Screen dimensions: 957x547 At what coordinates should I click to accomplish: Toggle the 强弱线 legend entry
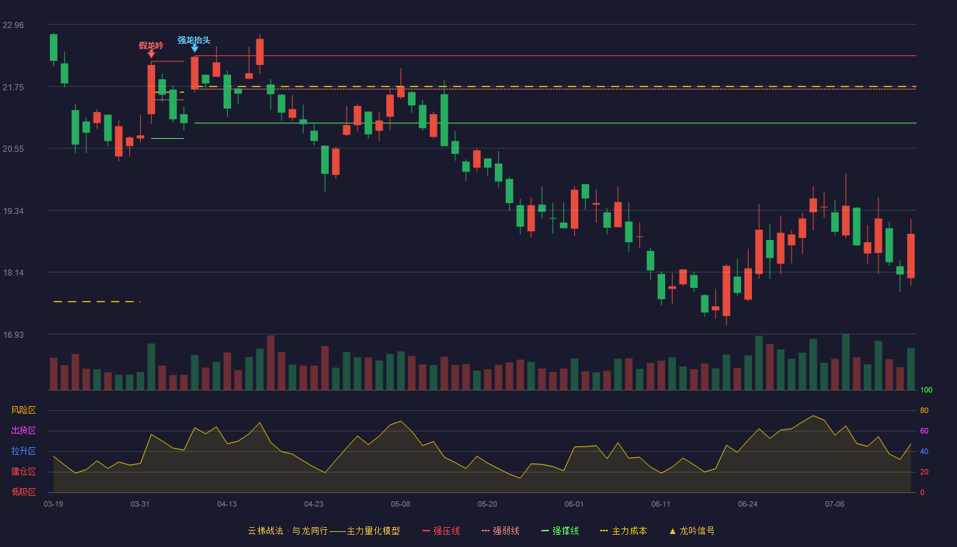click(x=500, y=531)
